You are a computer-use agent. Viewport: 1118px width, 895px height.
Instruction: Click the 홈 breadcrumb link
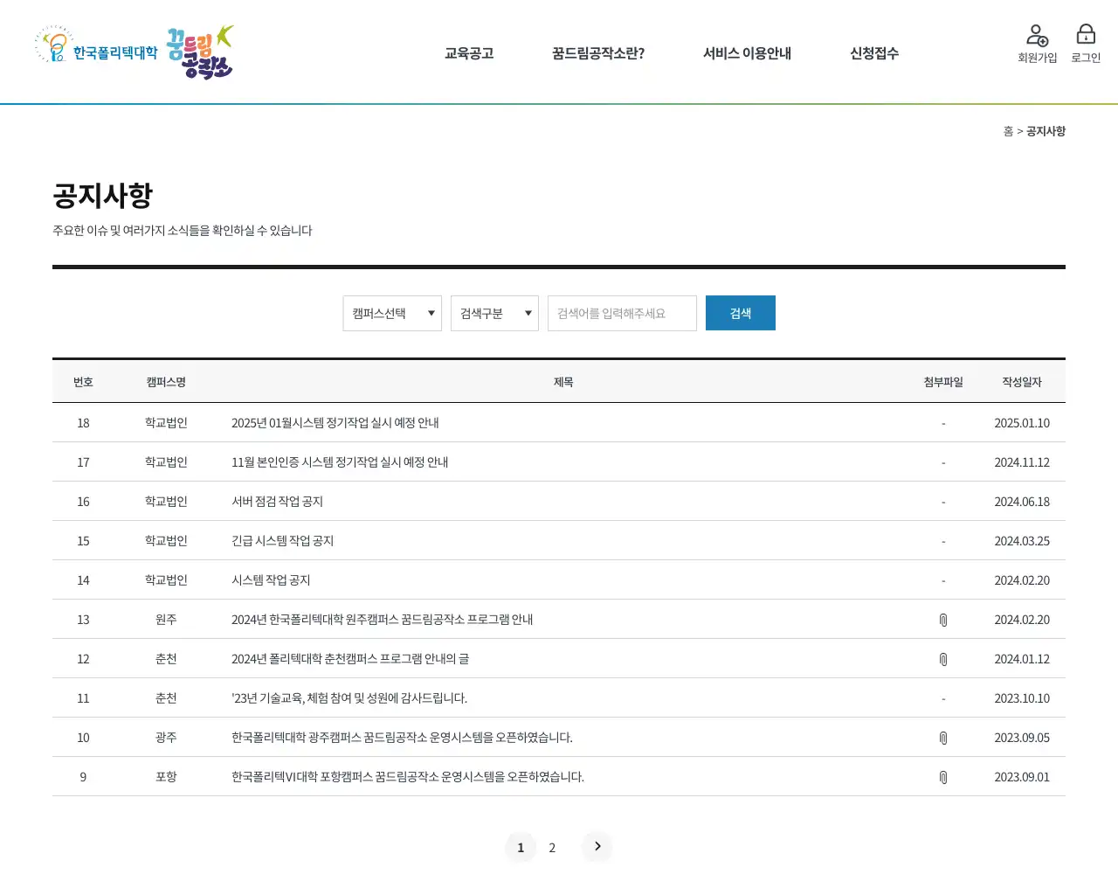[1007, 131]
